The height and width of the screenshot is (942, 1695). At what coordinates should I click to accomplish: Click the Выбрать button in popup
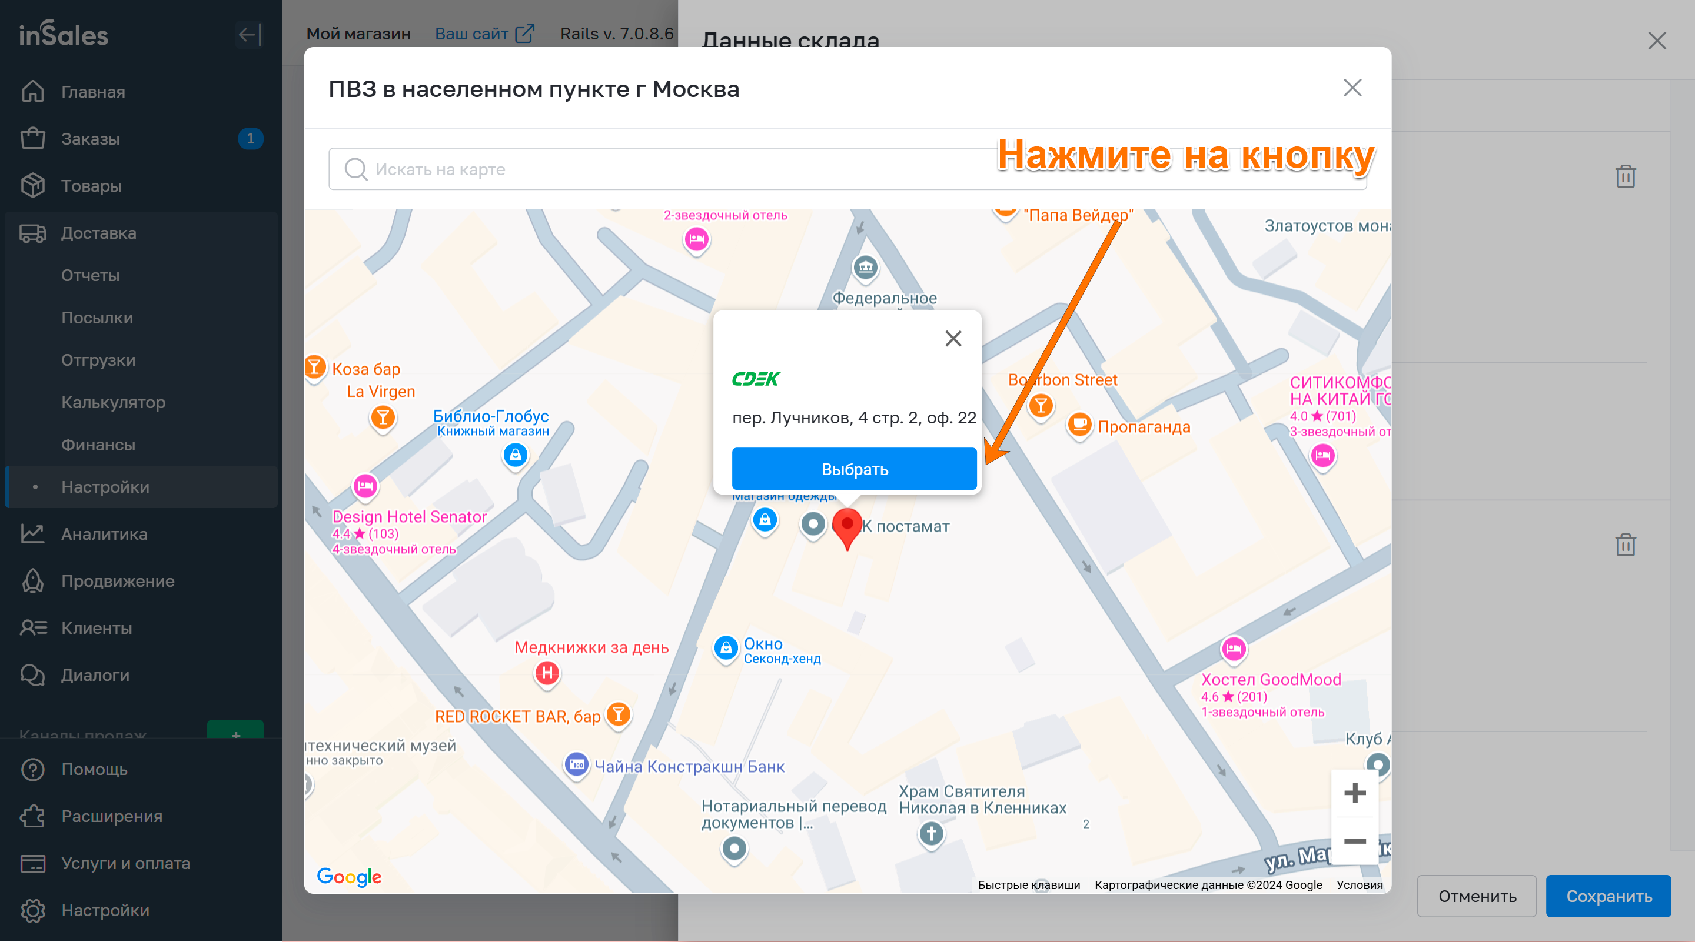point(854,469)
